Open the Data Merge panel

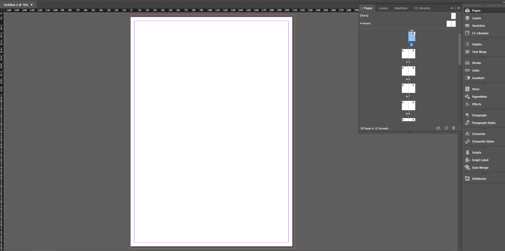pos(480,168)
